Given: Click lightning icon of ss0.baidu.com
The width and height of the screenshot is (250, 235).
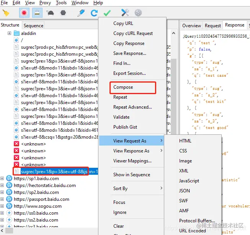Looking at the screenshot, I should [x=9, y=213].
